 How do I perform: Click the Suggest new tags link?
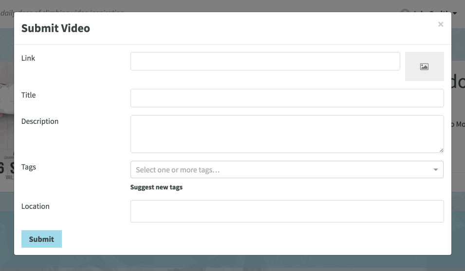156,187
